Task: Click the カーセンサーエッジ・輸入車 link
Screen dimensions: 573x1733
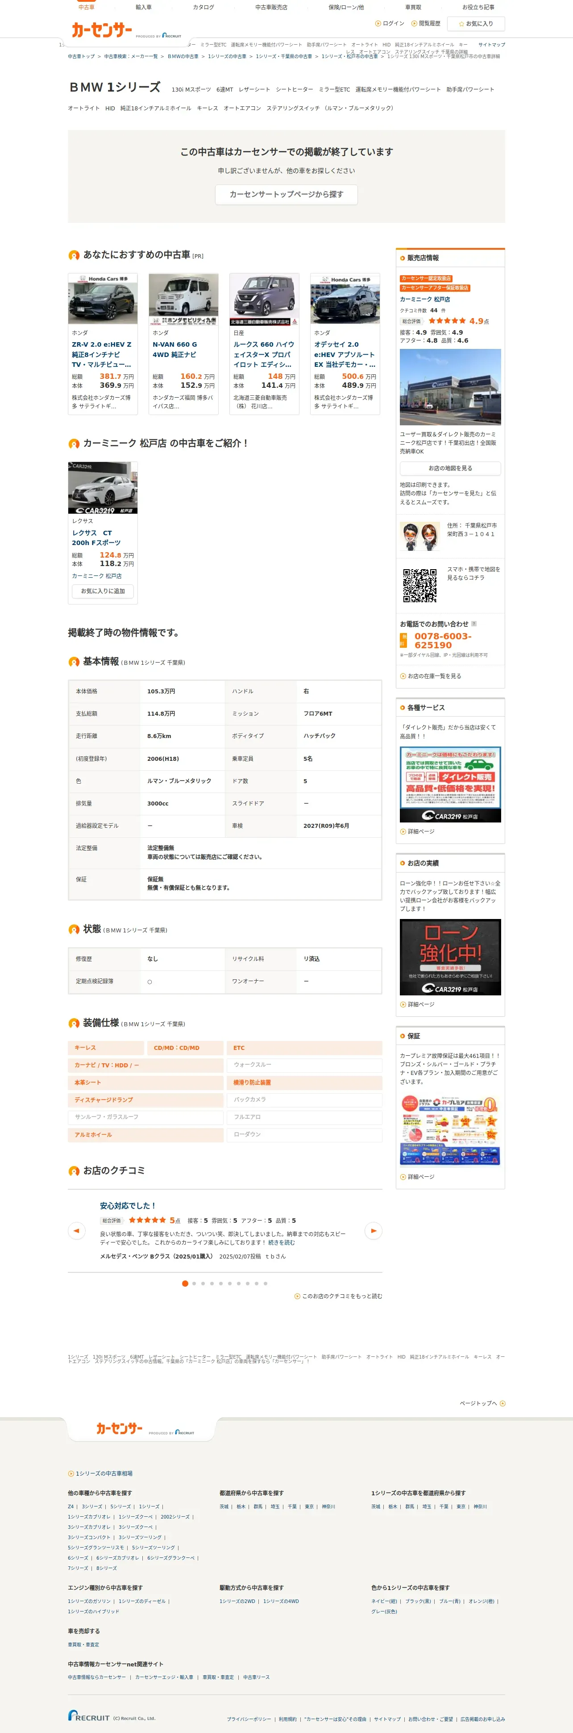Action: (x=164, y=1677)
